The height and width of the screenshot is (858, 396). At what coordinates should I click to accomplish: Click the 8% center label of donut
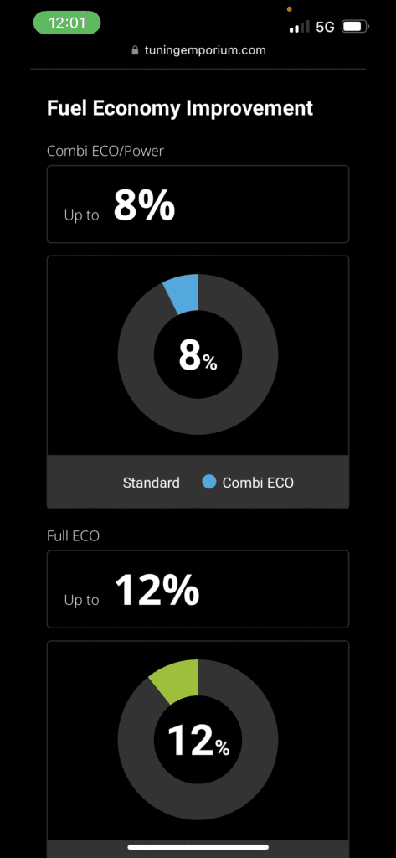[x=198, y=355]
